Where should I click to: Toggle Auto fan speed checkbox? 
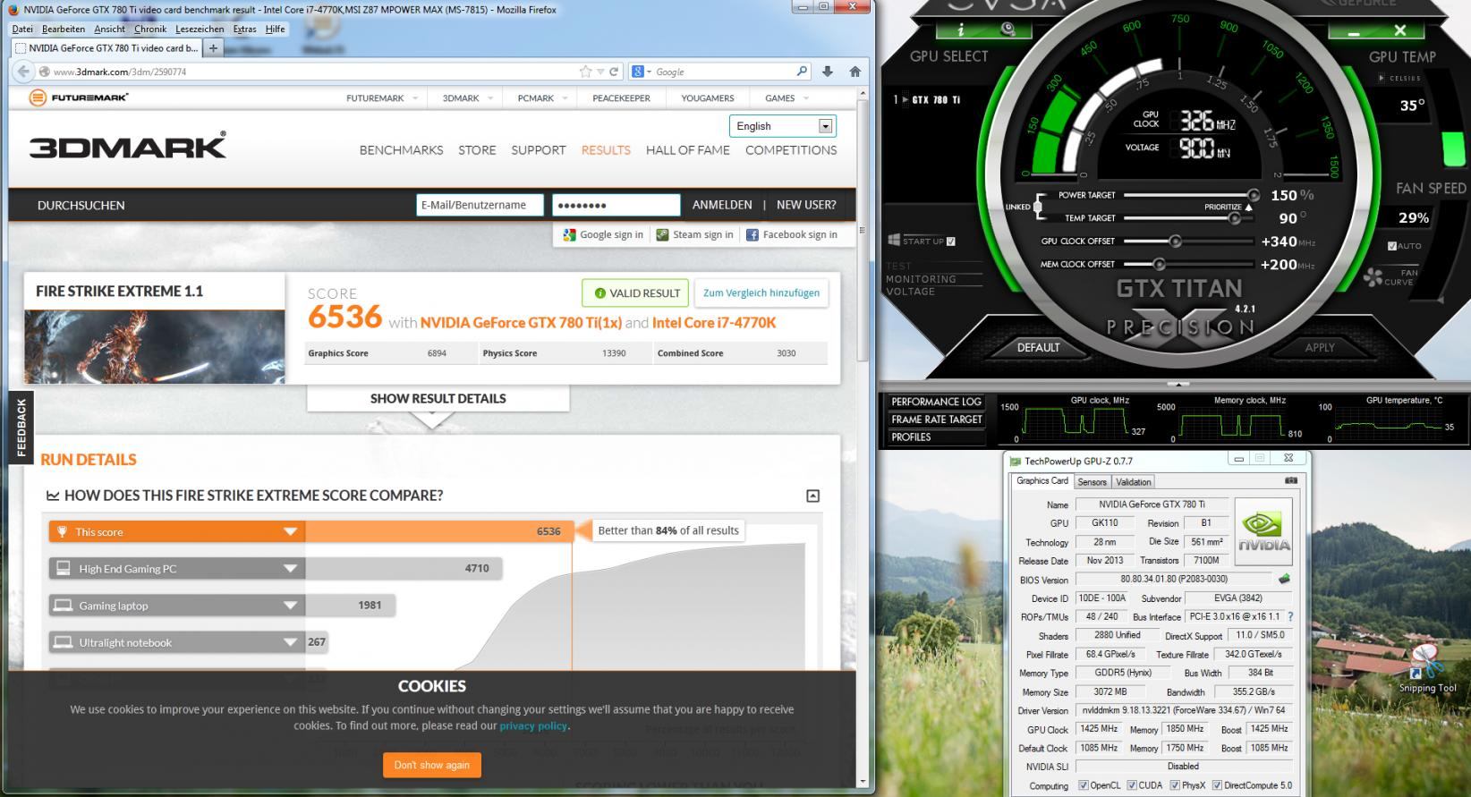pos(1392,246)
